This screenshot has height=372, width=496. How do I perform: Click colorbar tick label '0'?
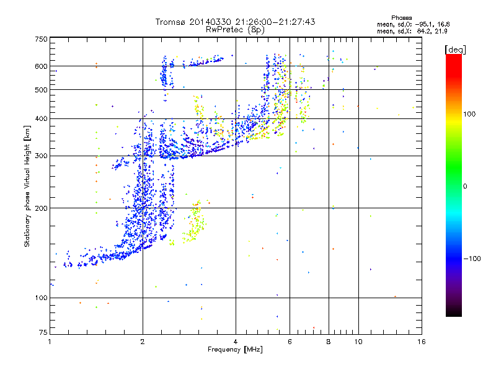tap(465, 187)
